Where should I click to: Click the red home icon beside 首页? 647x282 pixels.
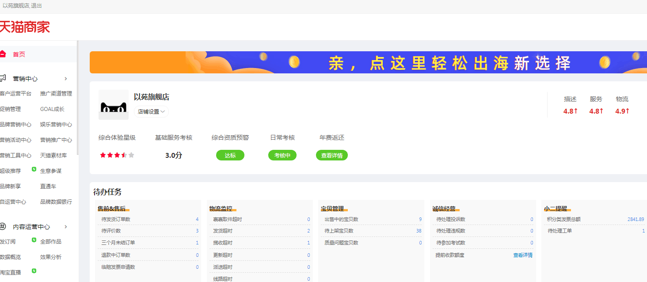3,54
